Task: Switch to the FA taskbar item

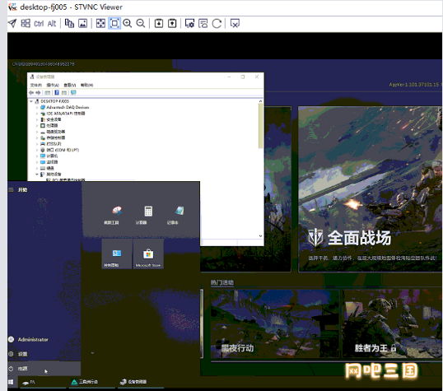Action: 43,382
